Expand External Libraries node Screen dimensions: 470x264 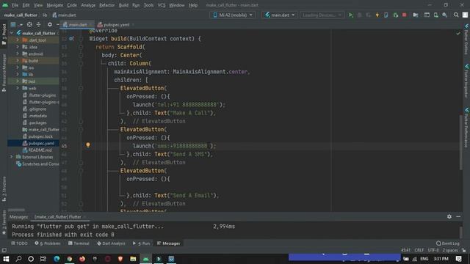(12, 157)
